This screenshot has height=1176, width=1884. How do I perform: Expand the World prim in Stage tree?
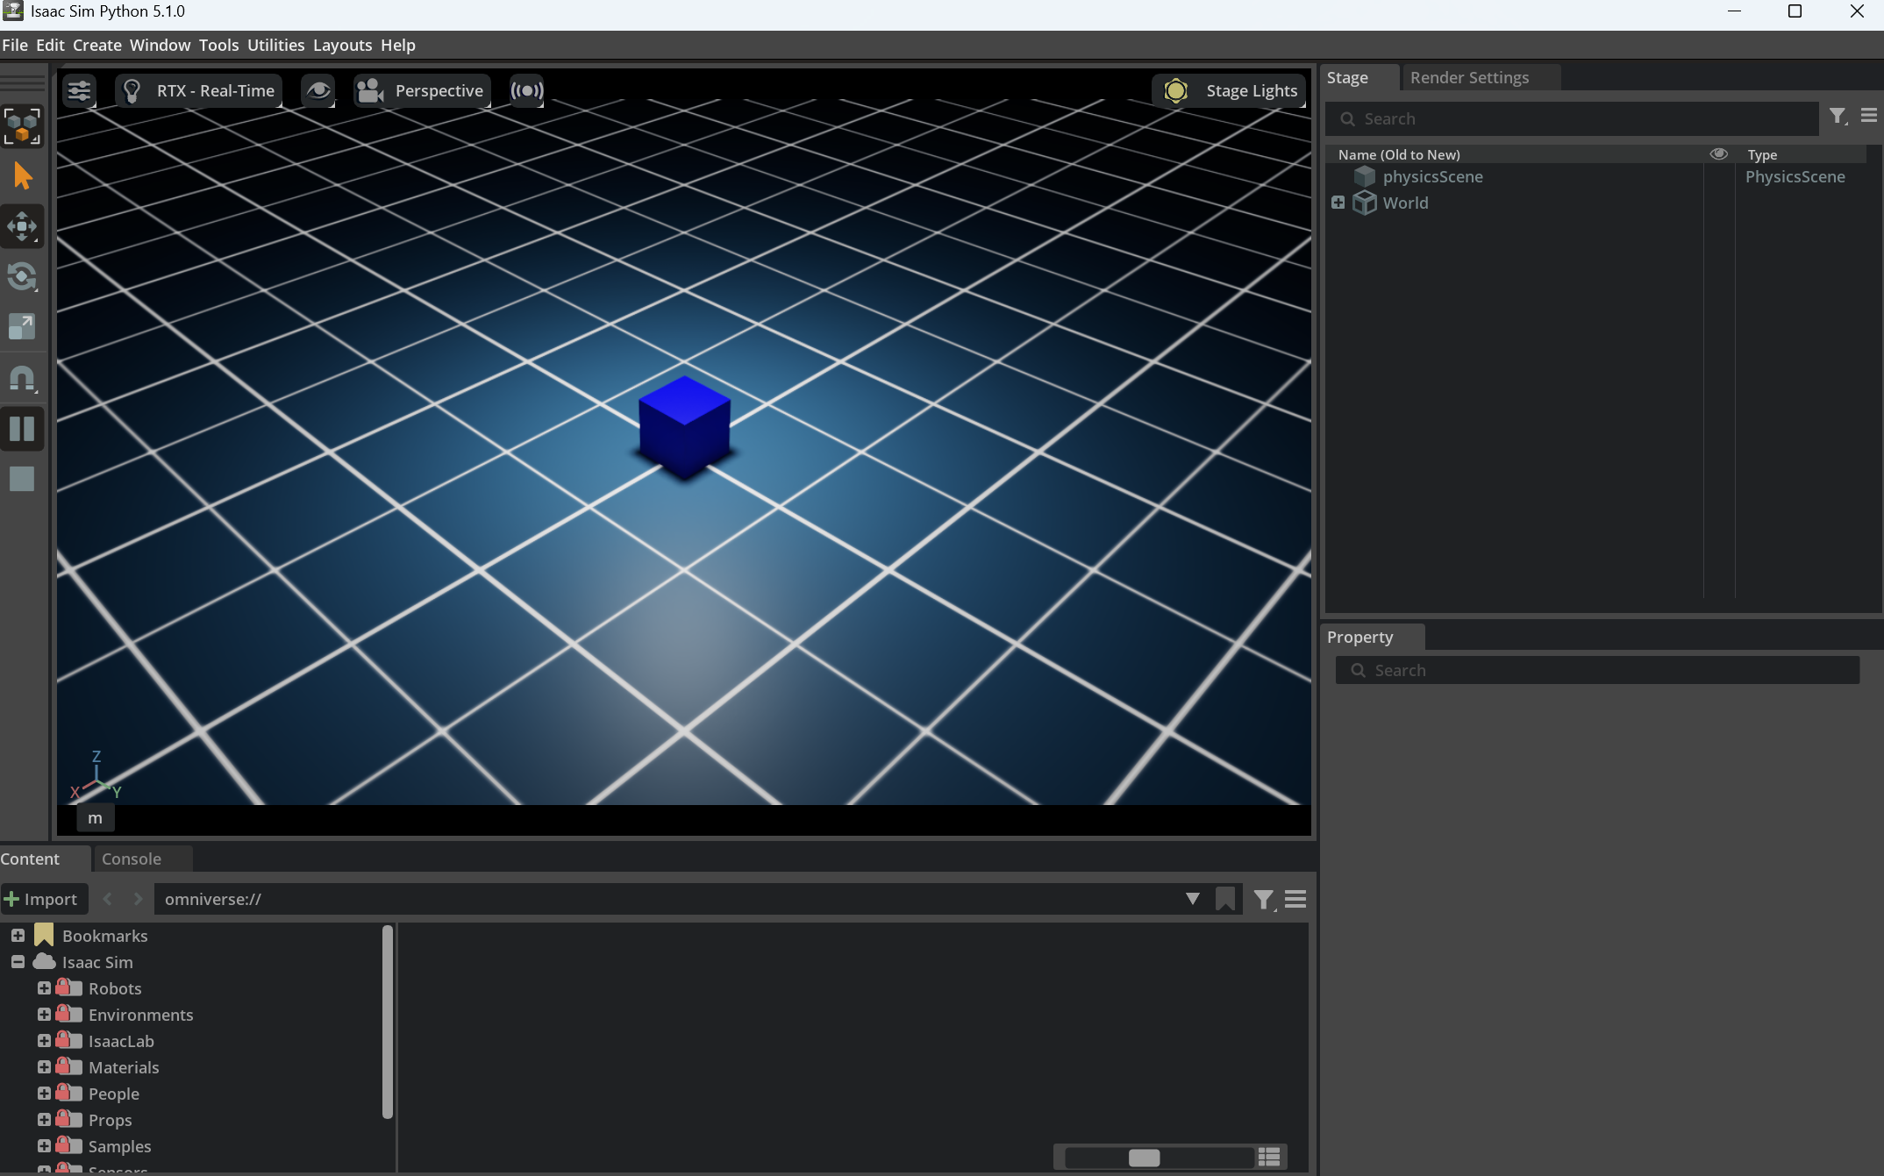coord(1338,203)
